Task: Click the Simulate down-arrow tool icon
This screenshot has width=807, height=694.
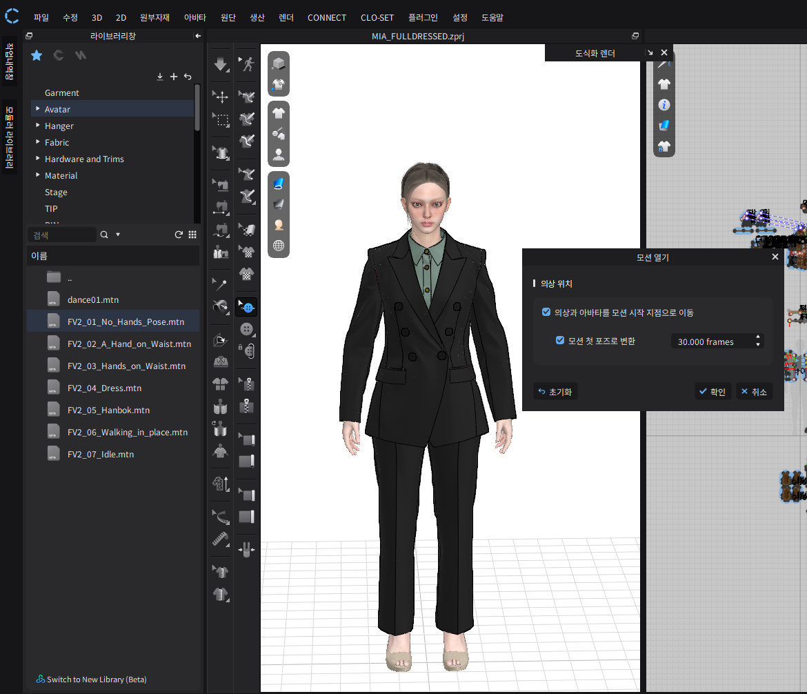Action: point(221,65)
